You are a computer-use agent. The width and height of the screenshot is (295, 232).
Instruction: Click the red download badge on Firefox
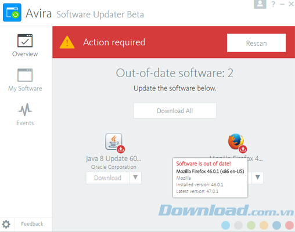tap(243, 149)
